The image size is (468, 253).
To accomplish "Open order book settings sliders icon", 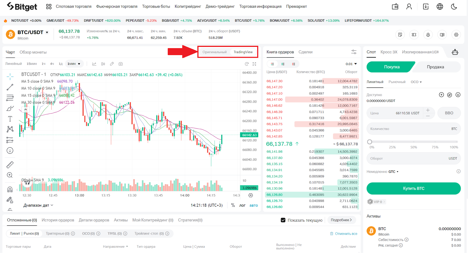I will coord(354,52).
